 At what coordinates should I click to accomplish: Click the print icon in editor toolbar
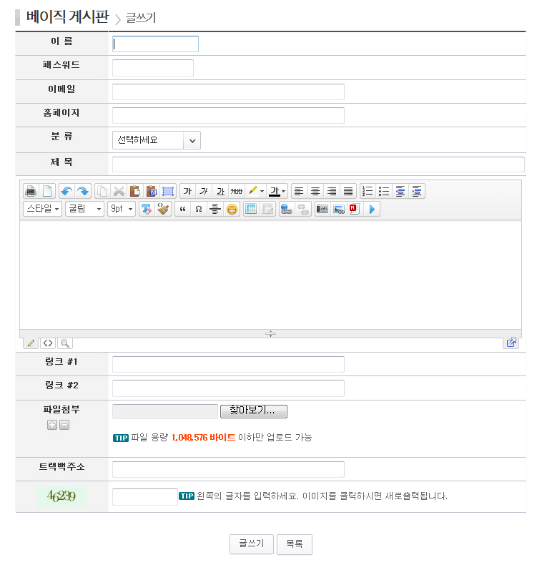coord(31,191)
